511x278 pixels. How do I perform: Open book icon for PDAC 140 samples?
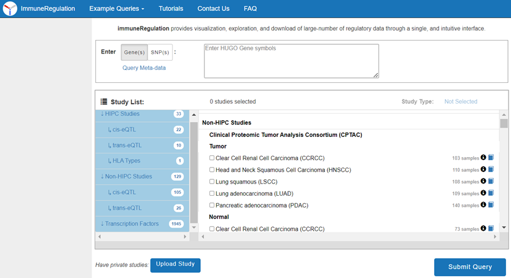point(491,205)
